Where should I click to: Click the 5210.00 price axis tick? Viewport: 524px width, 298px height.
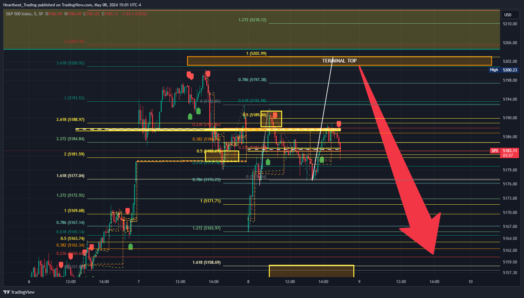tap(510, 24)
